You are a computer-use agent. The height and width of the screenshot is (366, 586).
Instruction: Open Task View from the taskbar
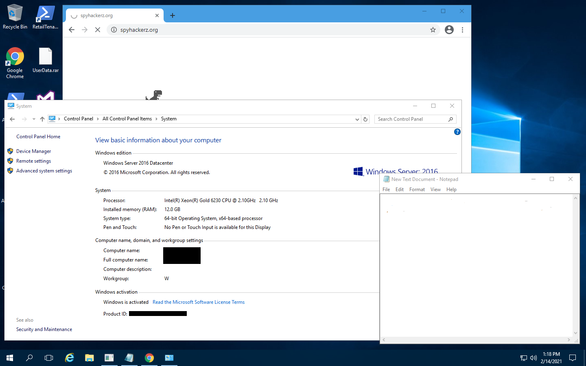(x=49, y=358)
